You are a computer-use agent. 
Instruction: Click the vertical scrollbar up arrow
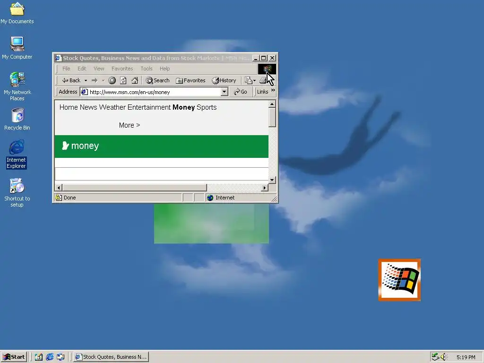[272, 104]
